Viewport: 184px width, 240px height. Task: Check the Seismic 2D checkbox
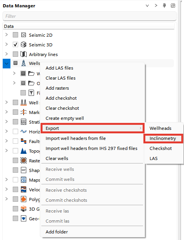(15, 35)
